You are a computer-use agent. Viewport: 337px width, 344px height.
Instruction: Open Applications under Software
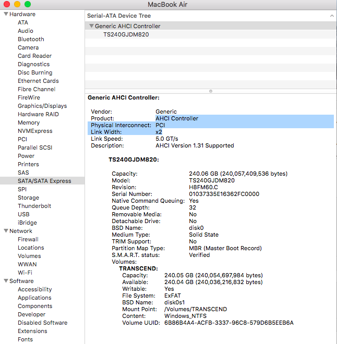pos(34,298)
